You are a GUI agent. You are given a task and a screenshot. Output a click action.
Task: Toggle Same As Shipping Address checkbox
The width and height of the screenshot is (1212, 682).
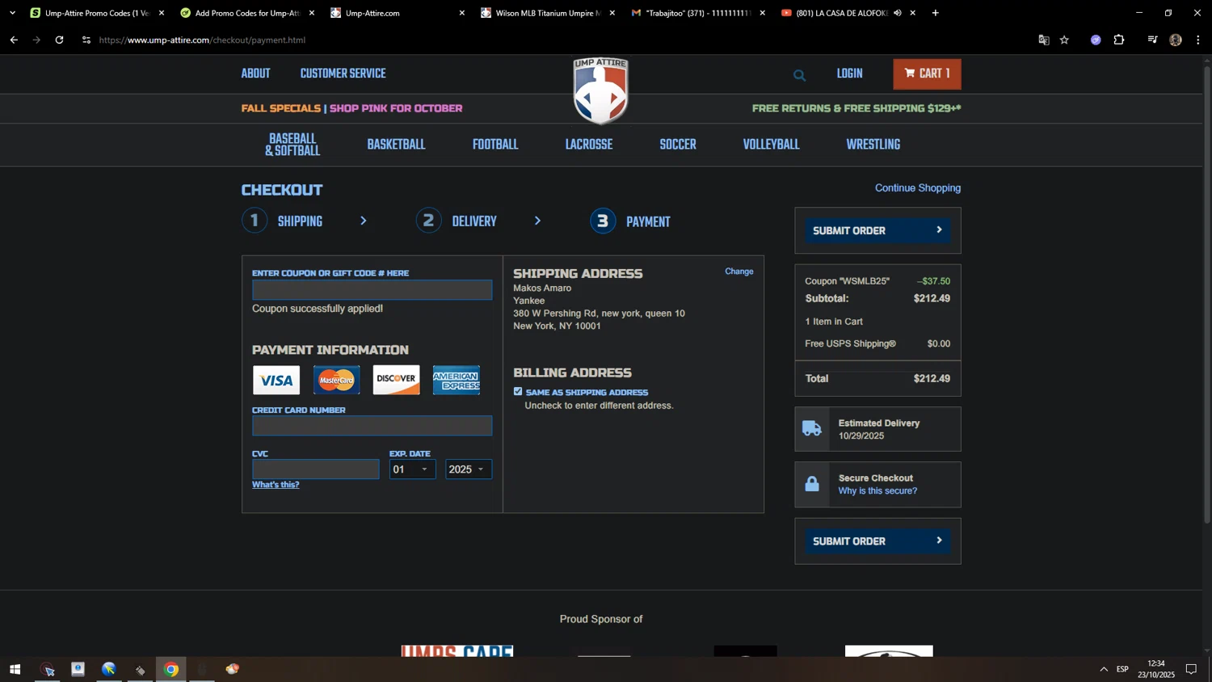coord(518,392)
